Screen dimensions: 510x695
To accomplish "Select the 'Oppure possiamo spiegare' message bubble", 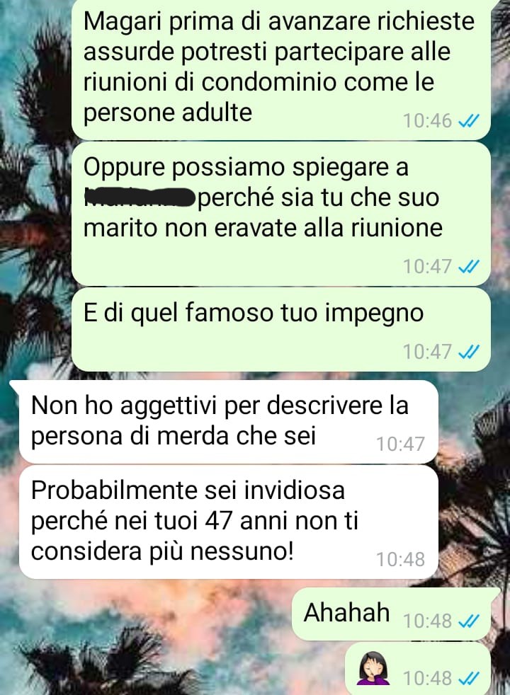I will 281,214.
